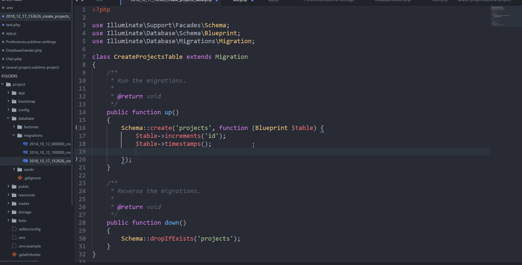Close Preferences.sublime-settings open file
This screenshot has height=265, width=522.
[3, 42]
